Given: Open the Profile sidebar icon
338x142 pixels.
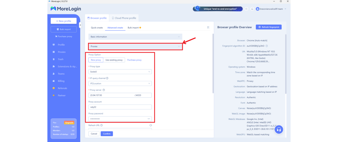Looking at the screenshot, I should (54, 45).
